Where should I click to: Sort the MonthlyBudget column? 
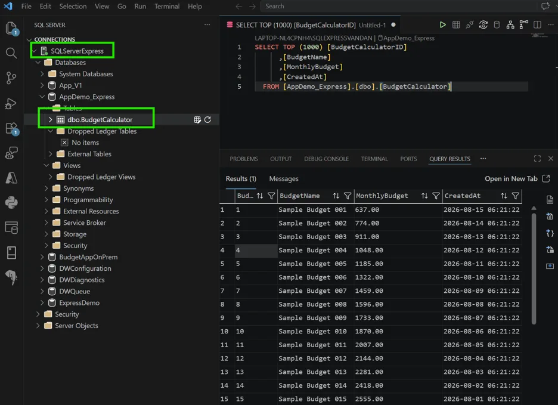click(424, 196)
